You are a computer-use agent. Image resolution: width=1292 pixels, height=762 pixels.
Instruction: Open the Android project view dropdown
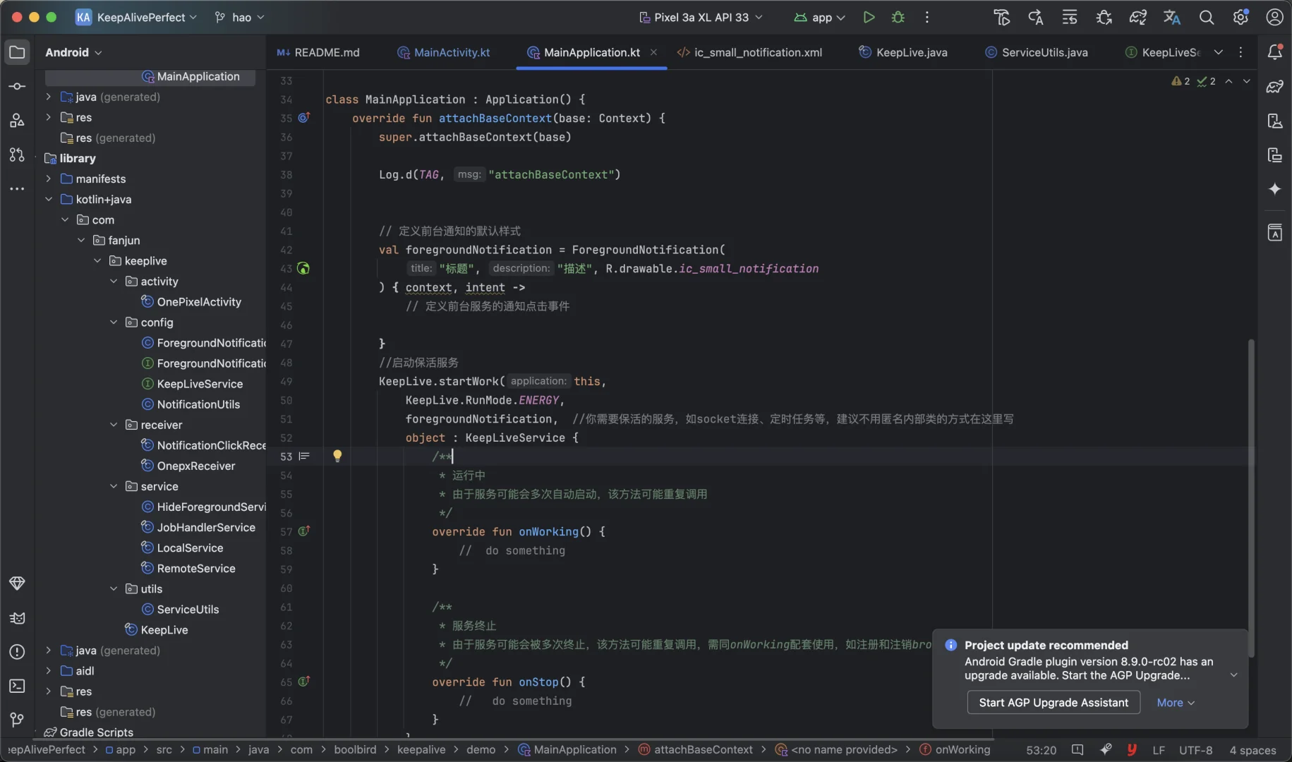(x=73, y=52)
